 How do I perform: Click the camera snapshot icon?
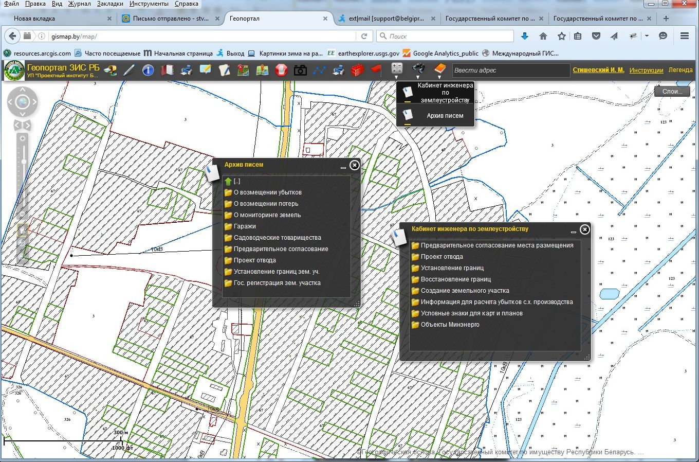(x=300, y=70)
